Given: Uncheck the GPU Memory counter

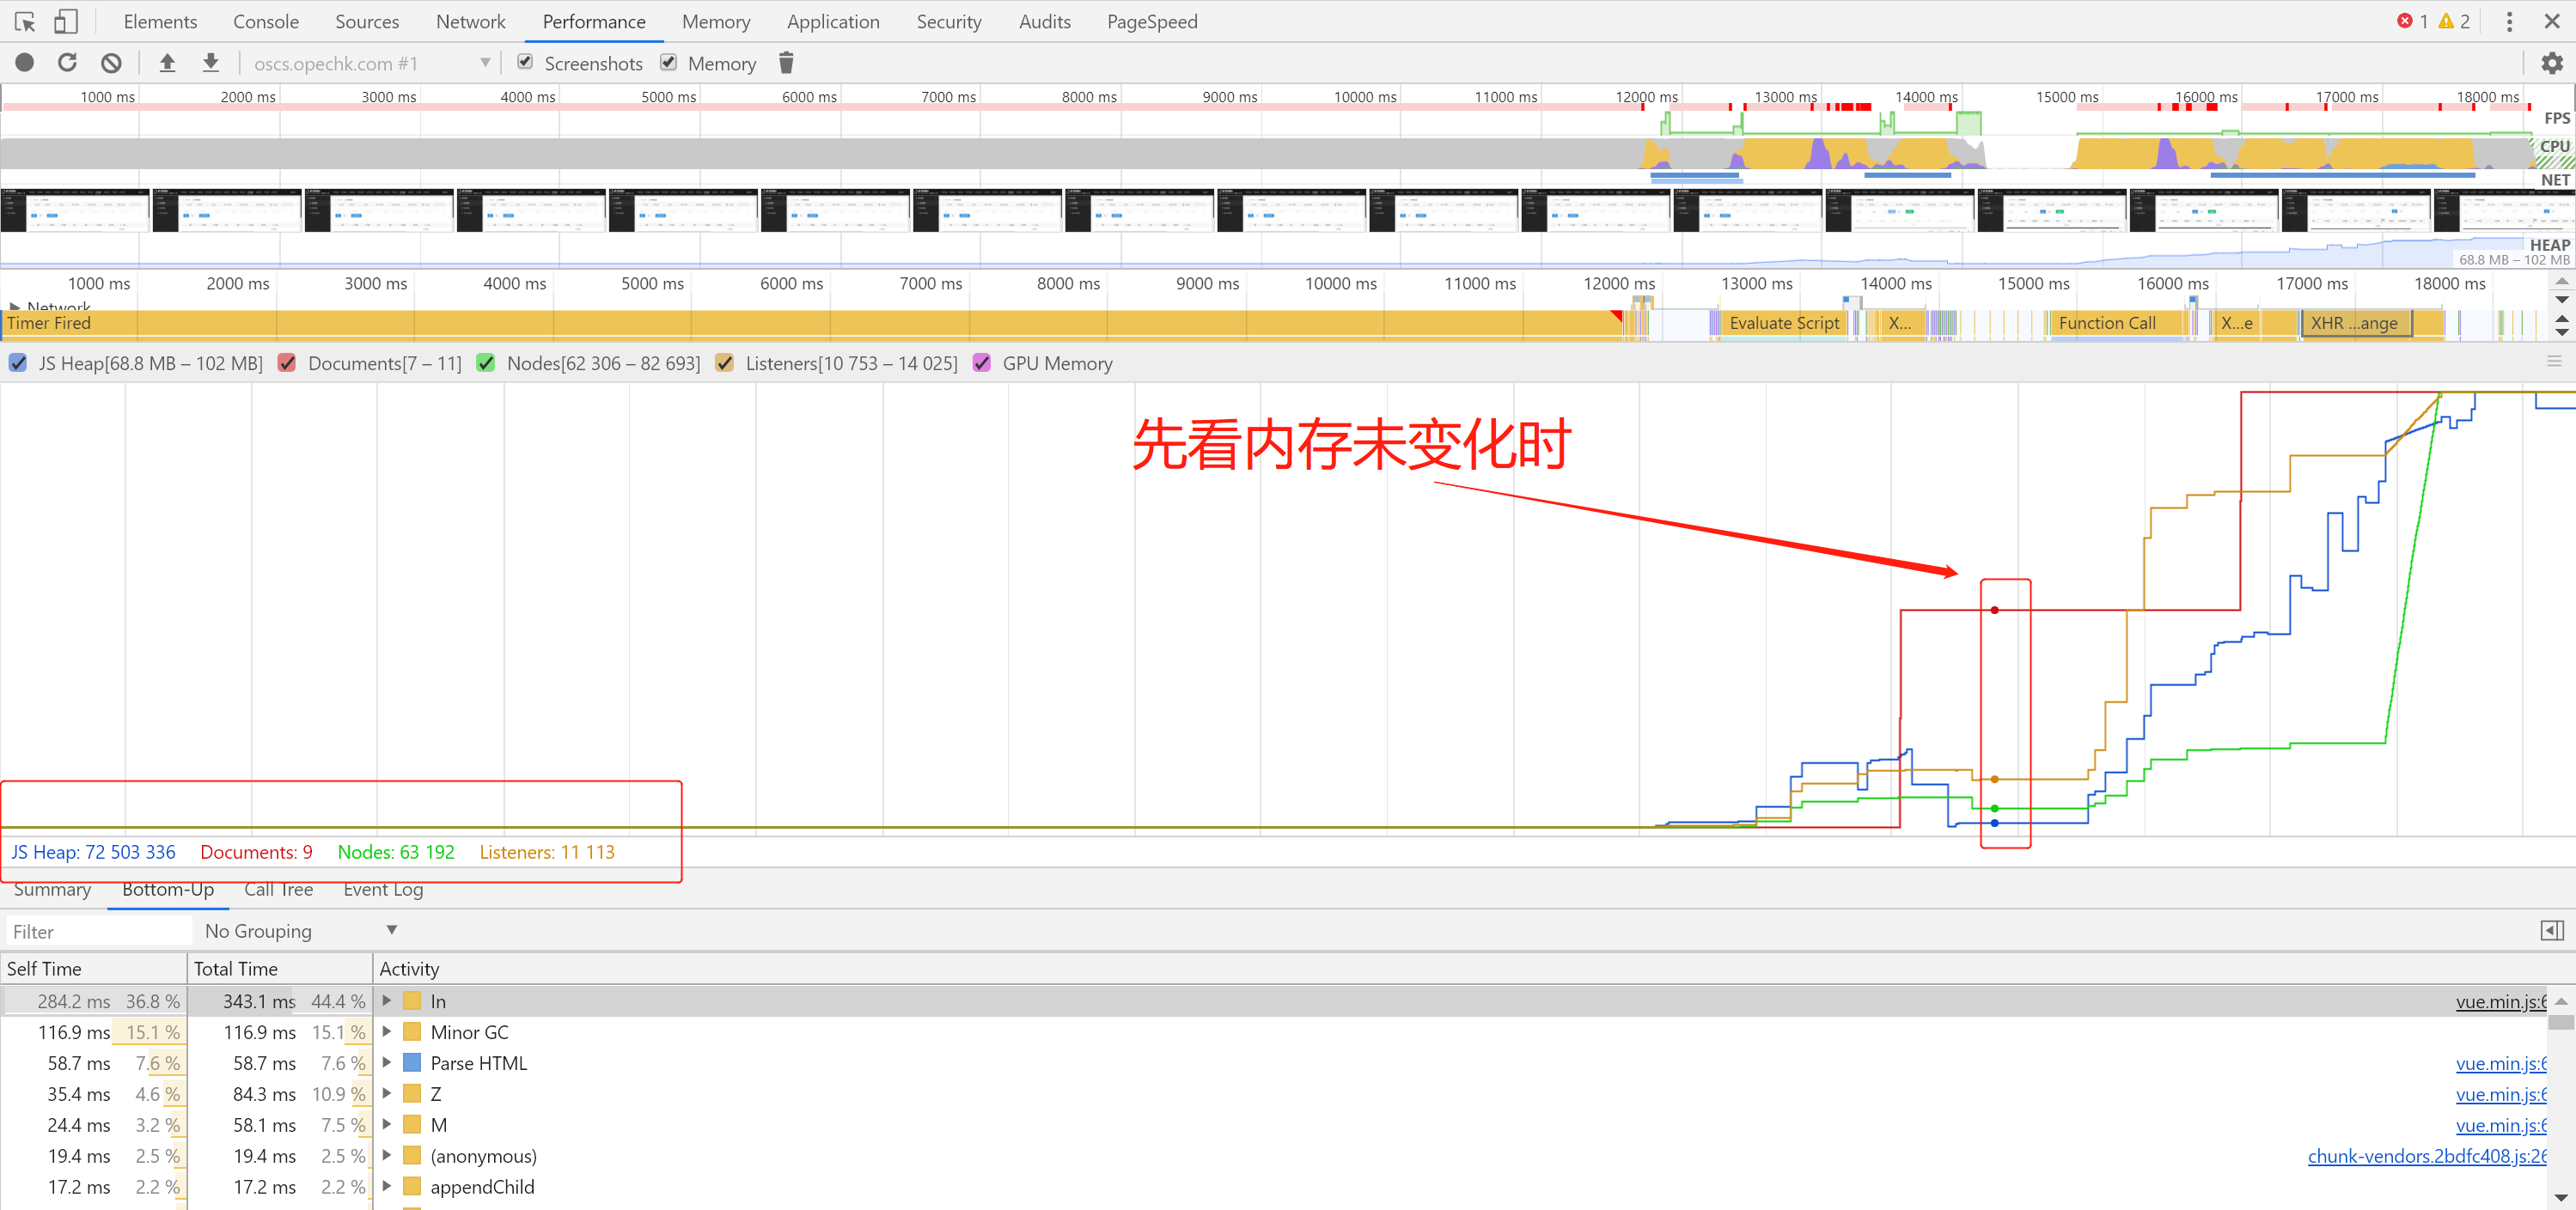Looking at the screenshot, I should click(x=982, y=362).
